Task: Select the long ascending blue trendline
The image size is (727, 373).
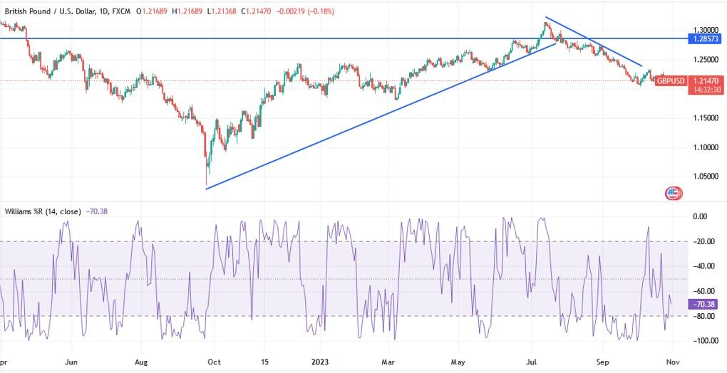Action: click(380, 116)
